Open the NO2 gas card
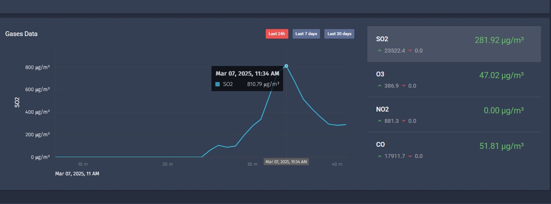 [454, 115]
